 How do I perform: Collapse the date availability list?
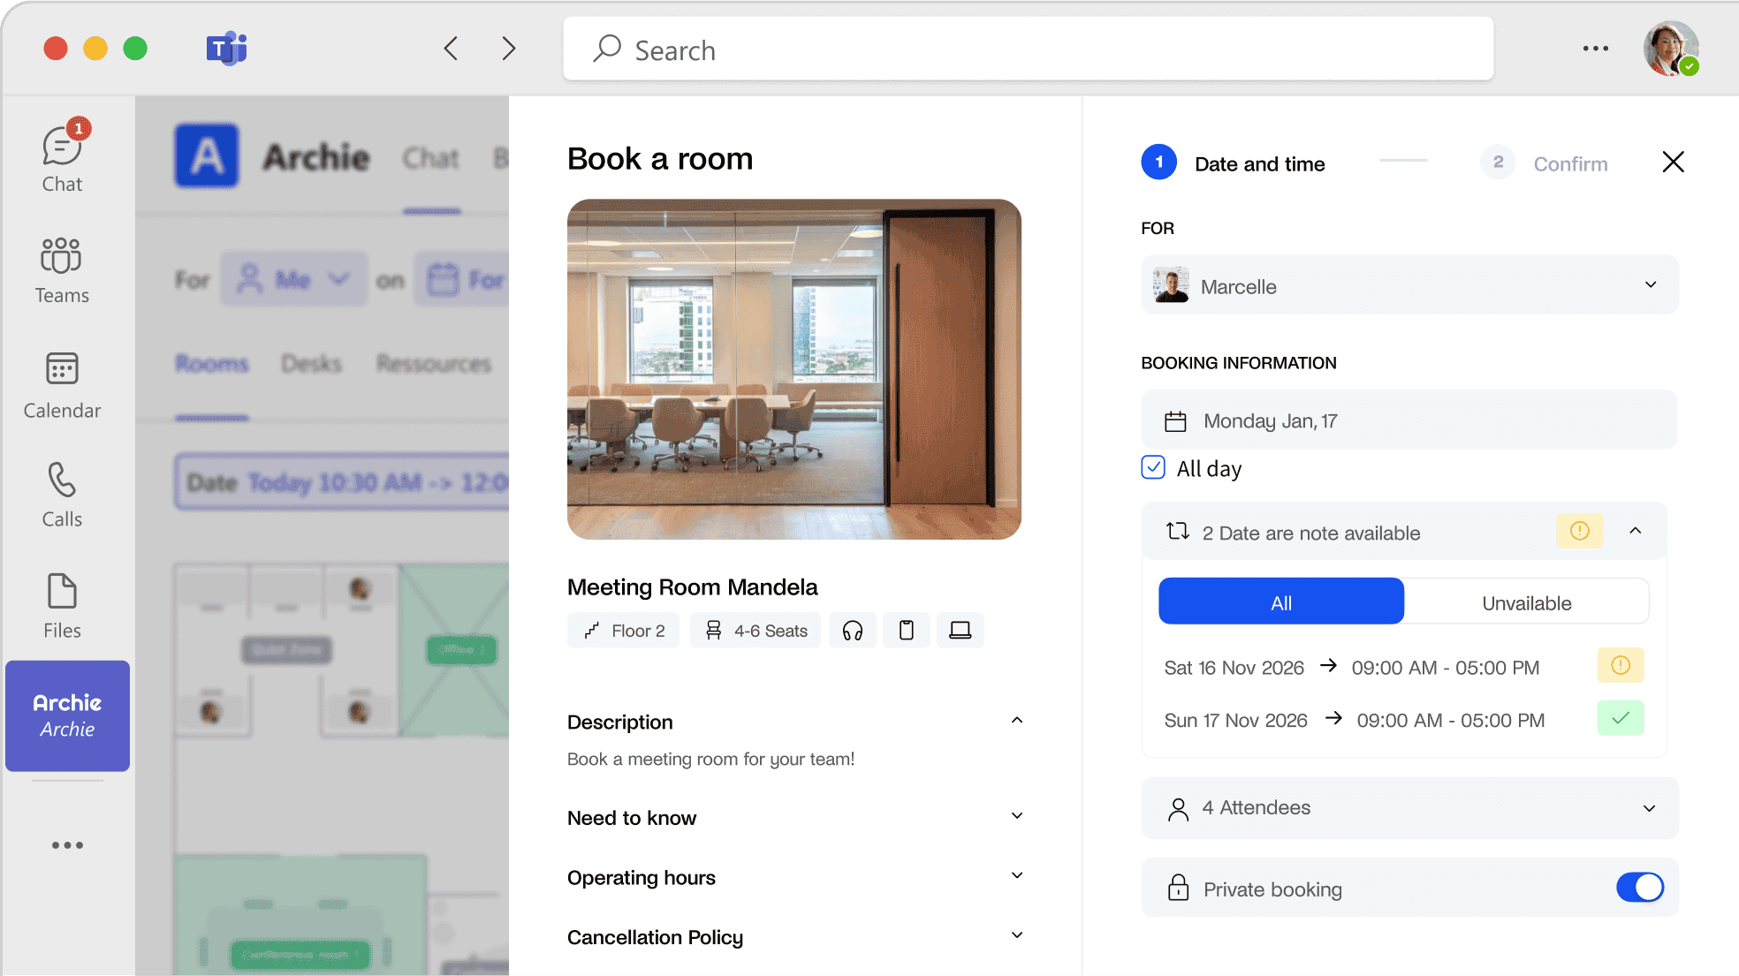click(1636, 531)
